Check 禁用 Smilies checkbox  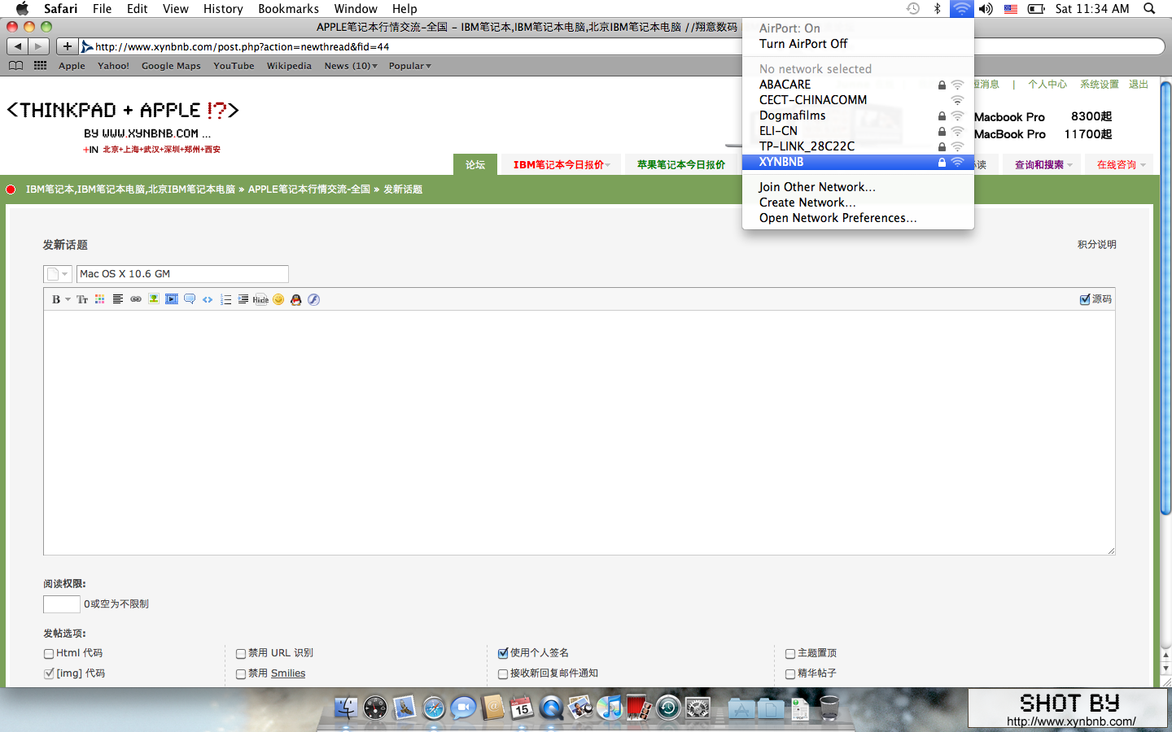tap(241, 673)
